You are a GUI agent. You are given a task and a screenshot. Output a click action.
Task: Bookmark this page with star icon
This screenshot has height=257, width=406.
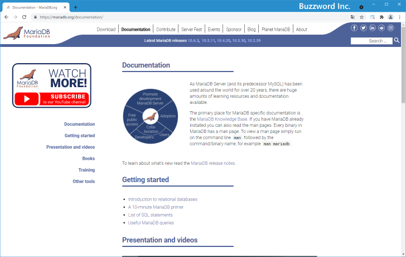[362, 17]
